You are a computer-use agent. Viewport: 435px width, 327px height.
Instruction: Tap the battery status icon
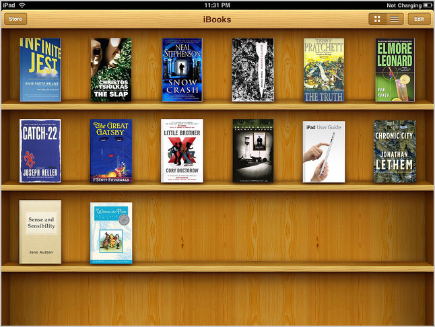(427, 5)
